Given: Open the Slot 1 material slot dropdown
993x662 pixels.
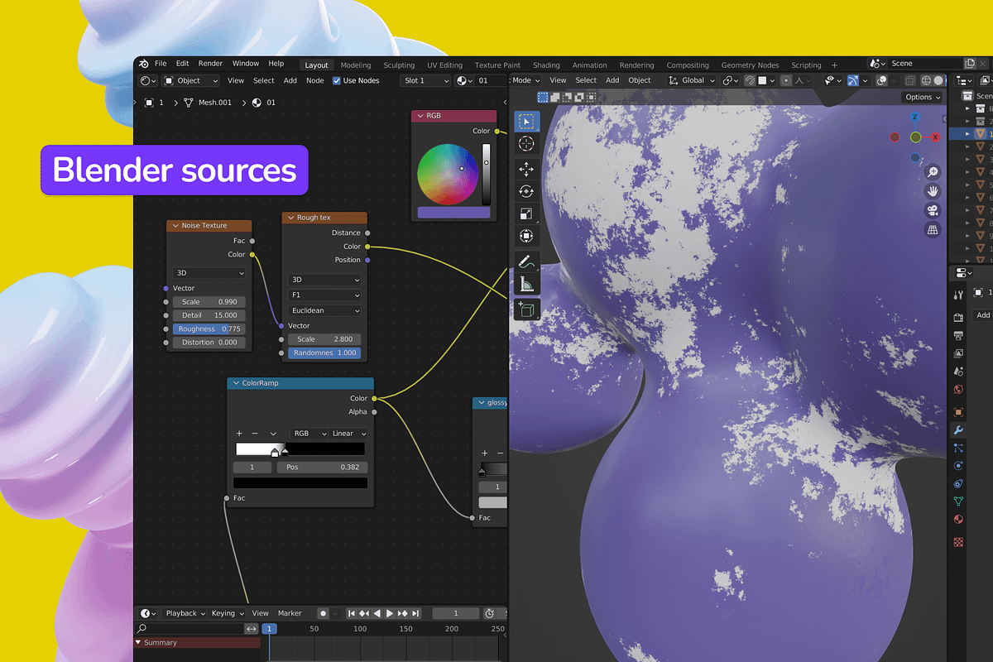Looking at the screenshot, I should coord(426,80).
